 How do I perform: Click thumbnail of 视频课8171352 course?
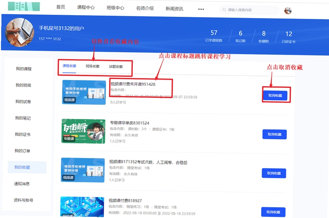[83, 170]
